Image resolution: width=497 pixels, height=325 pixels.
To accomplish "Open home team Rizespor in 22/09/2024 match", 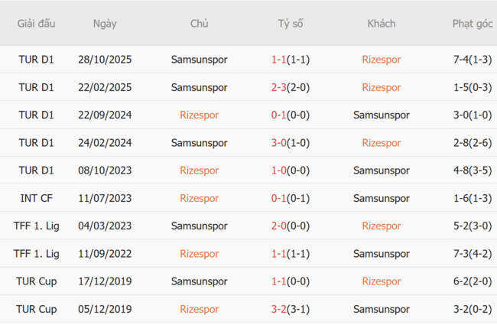I will coord(199,115).
